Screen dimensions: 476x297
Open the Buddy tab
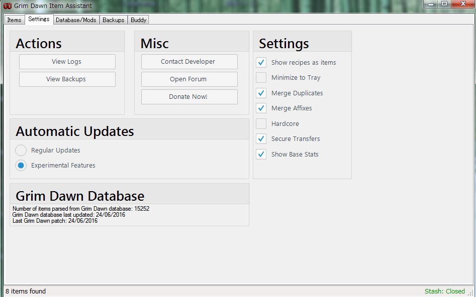[x=138, y=20]
